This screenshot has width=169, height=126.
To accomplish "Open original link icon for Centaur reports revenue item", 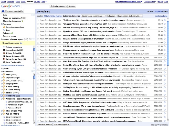I will coord(165,50).
